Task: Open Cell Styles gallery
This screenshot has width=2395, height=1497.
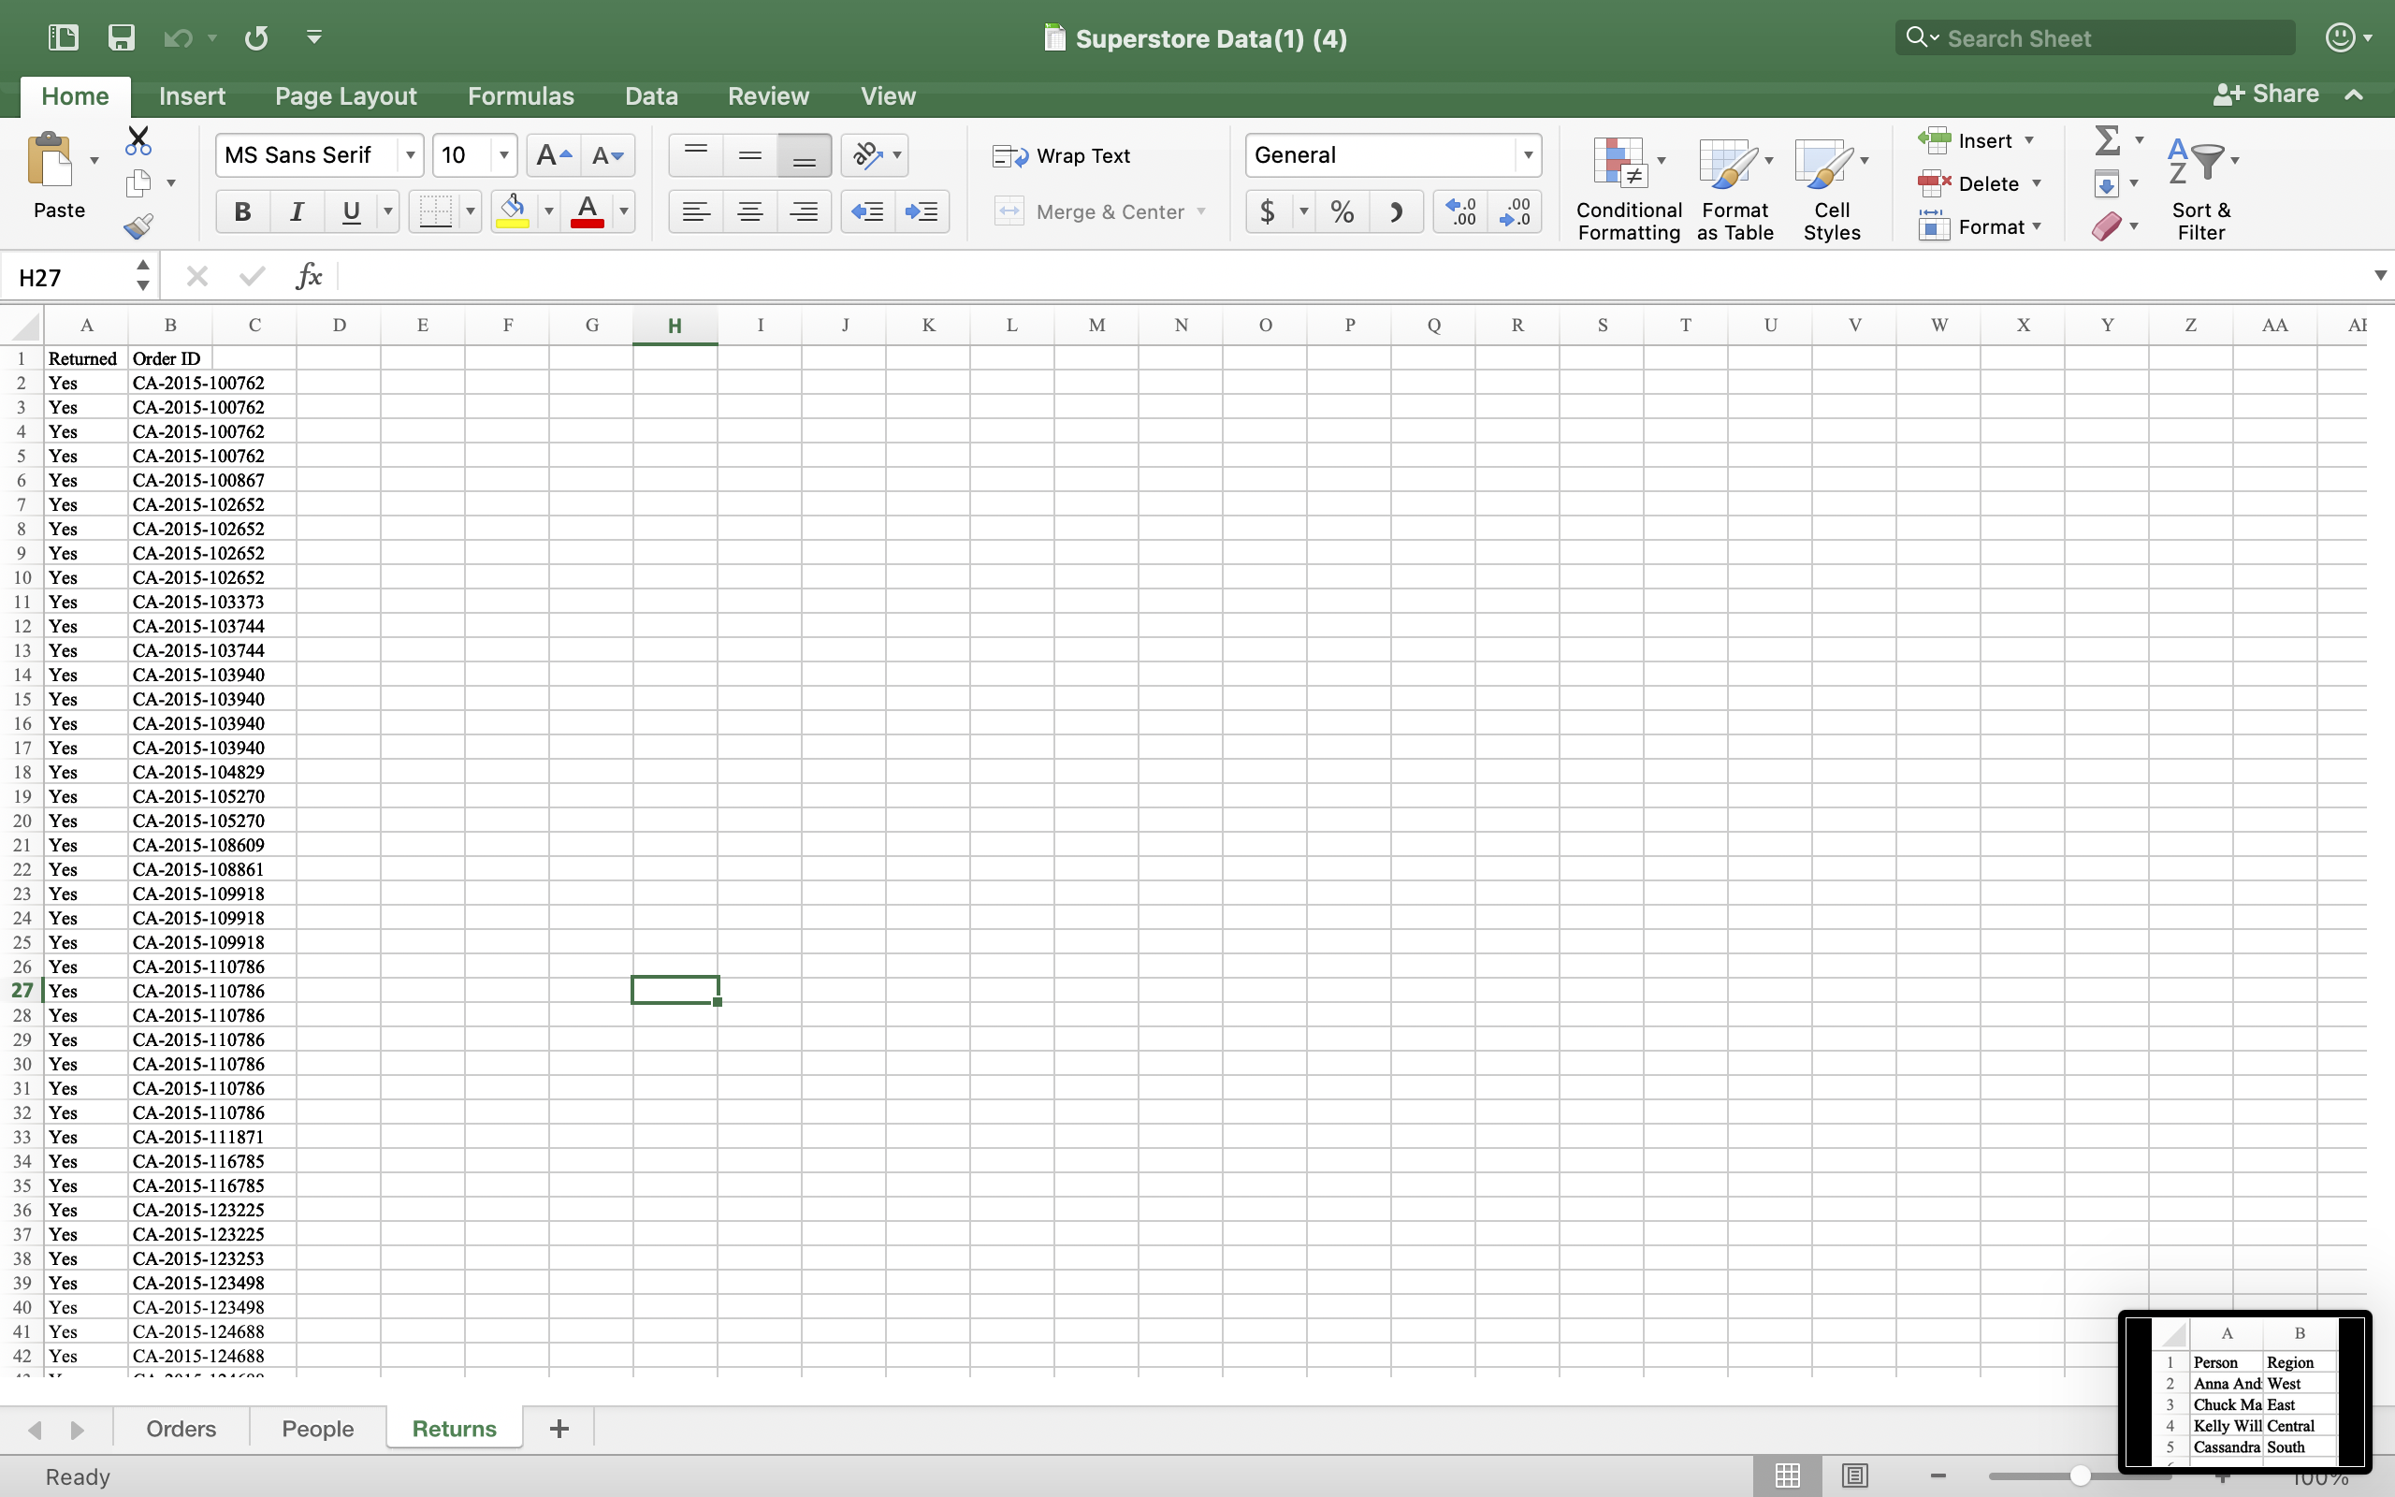Action: coord(1830,188)
